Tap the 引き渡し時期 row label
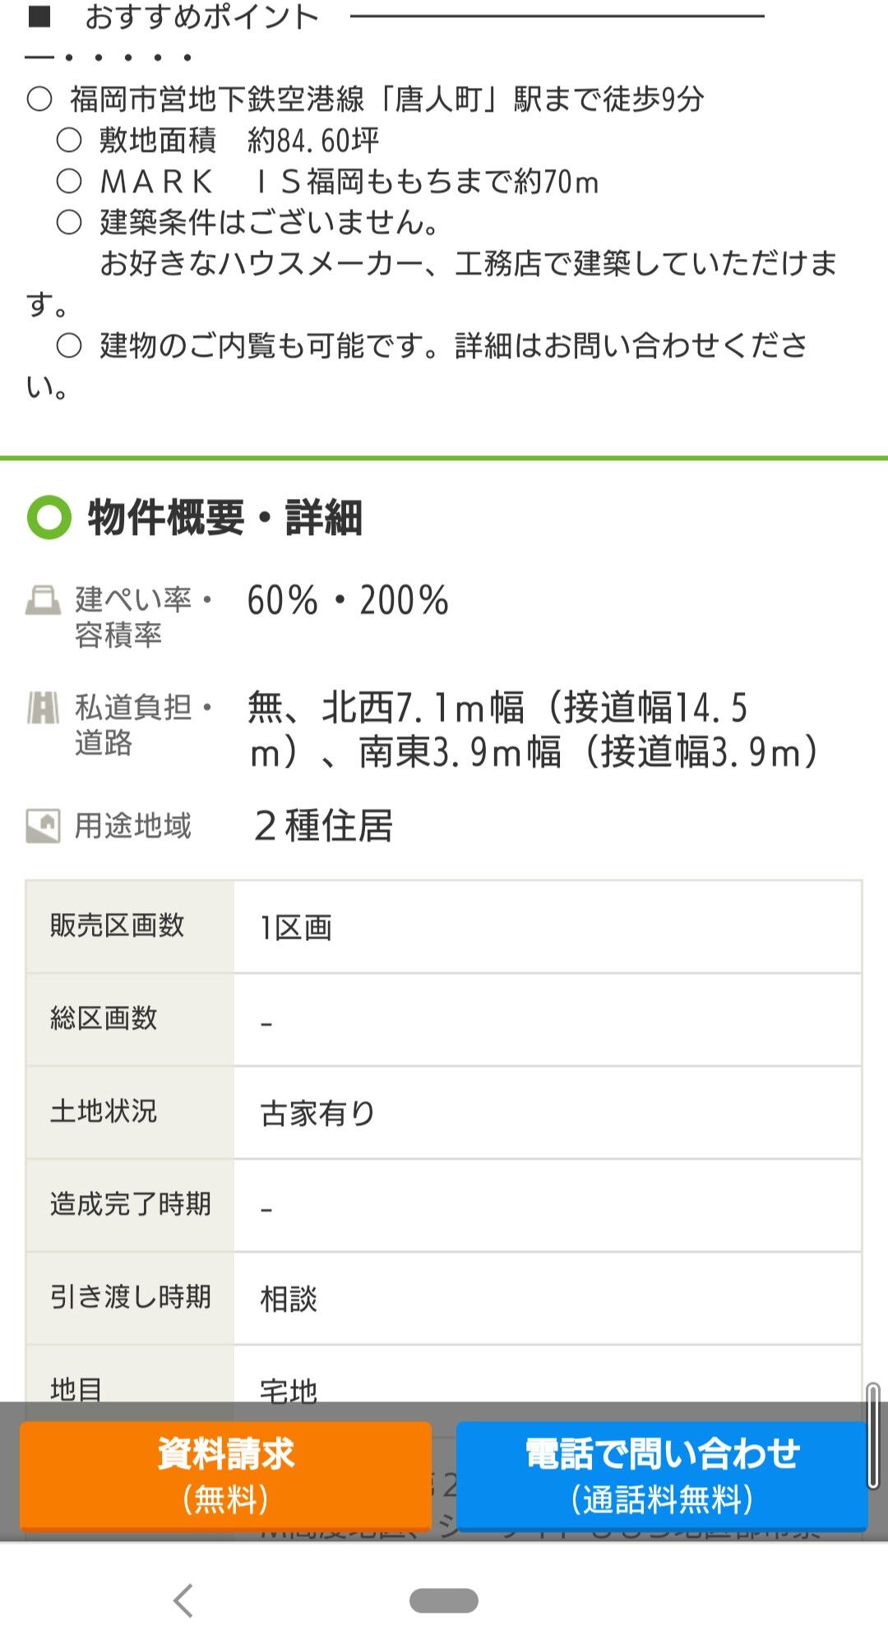Screen dimensions: 888x1644 [131, 1297]
